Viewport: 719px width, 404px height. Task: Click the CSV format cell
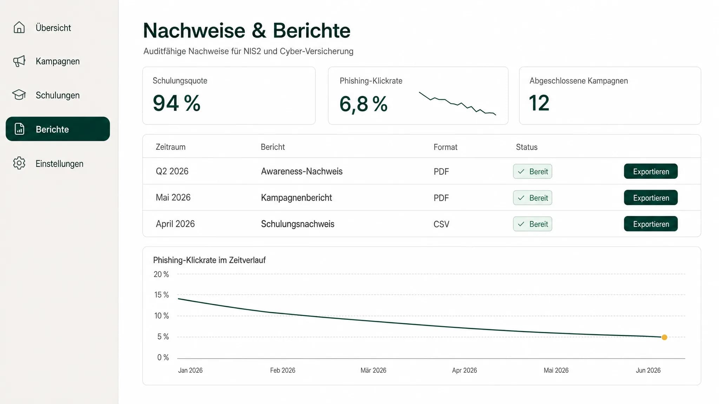click(x=441, y=224)
